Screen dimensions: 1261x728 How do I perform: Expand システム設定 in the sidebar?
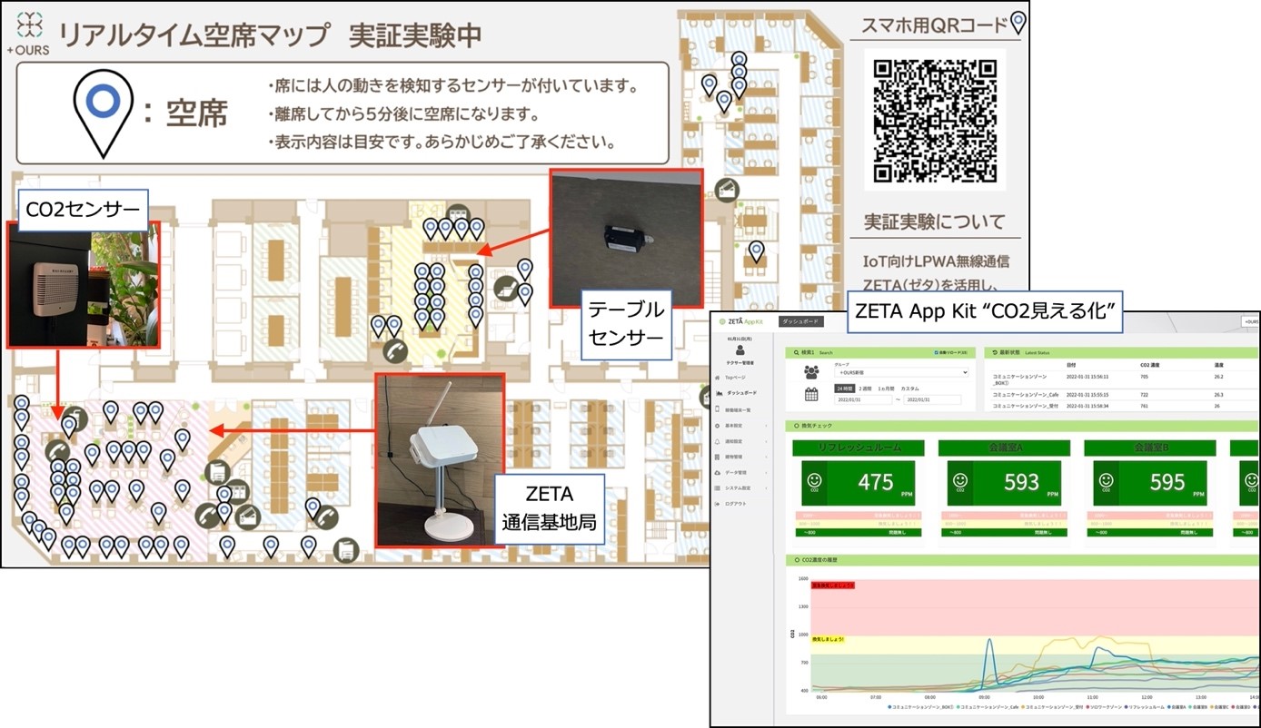[x=740, y=488]
